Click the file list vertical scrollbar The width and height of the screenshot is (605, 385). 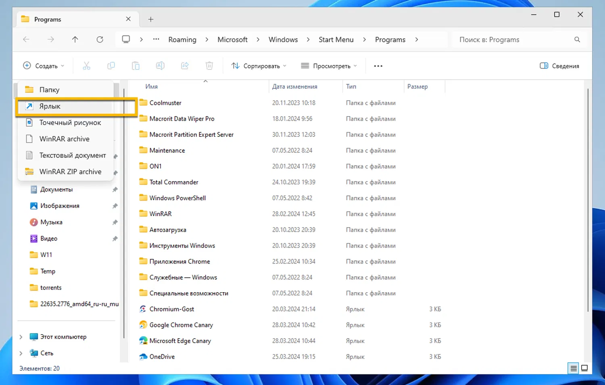pyautogui.click(x=588, y=200)
